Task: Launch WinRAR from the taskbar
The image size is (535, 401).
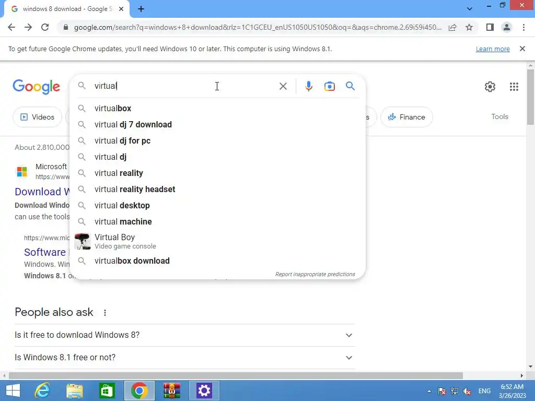Action: [171, 391]
